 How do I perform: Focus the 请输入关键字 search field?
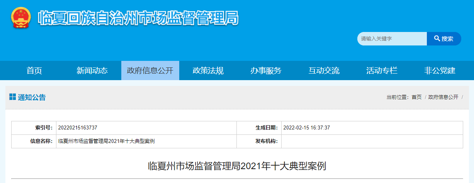(392, 39)
